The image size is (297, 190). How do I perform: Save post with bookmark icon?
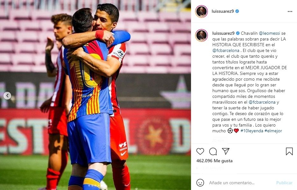[x=289, y=151]
